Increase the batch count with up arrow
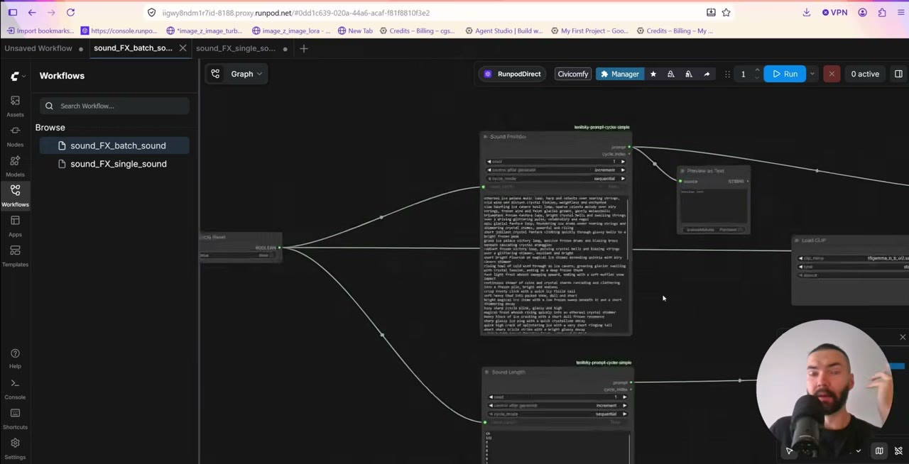 pyautogui.click(x=757, y=70)
